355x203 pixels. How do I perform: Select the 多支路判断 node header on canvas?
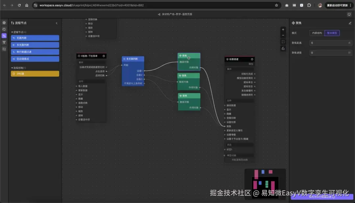(133, 59)
